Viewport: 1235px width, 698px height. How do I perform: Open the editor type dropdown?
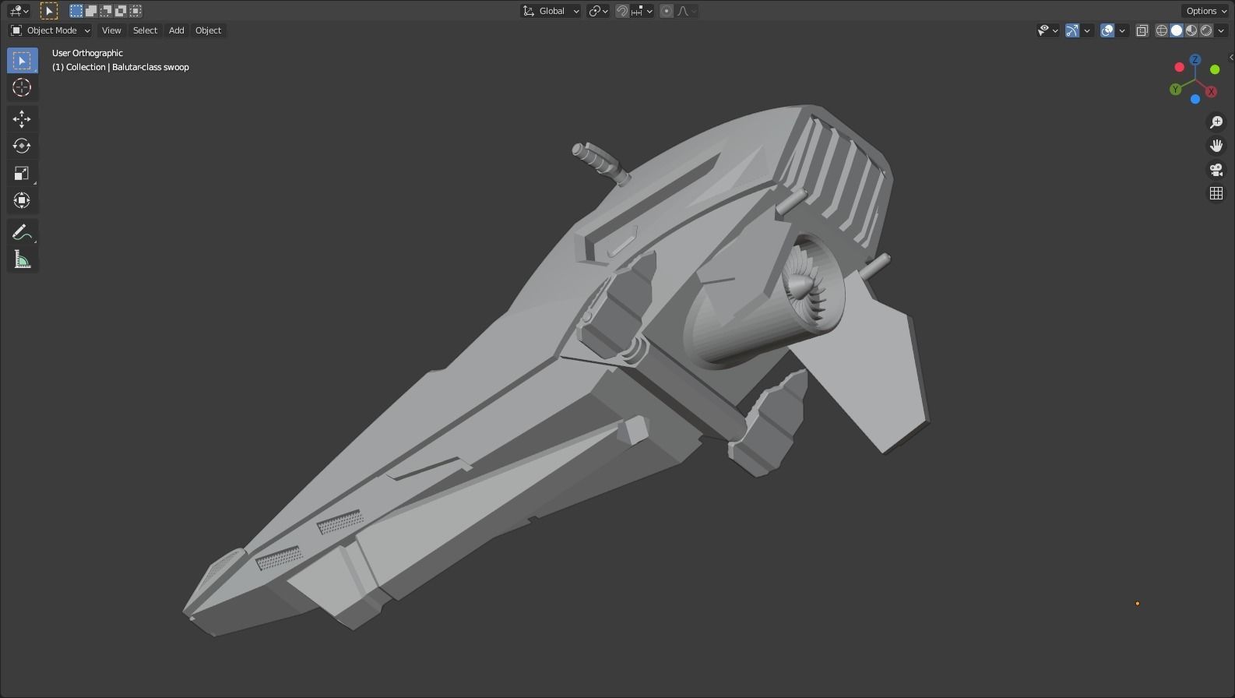pos(19,11)
